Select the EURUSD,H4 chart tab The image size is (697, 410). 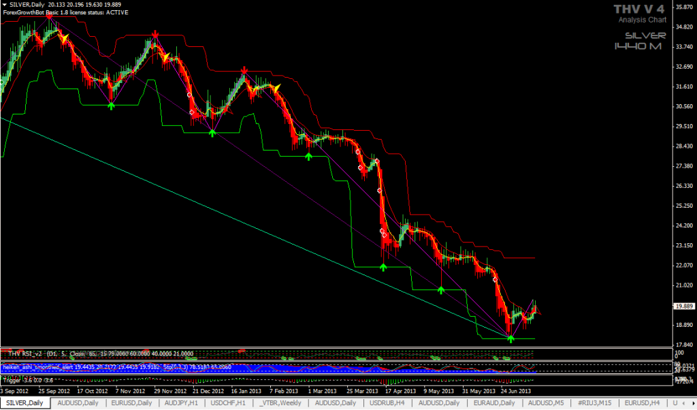pyautogui.click(x=643, y=403)
